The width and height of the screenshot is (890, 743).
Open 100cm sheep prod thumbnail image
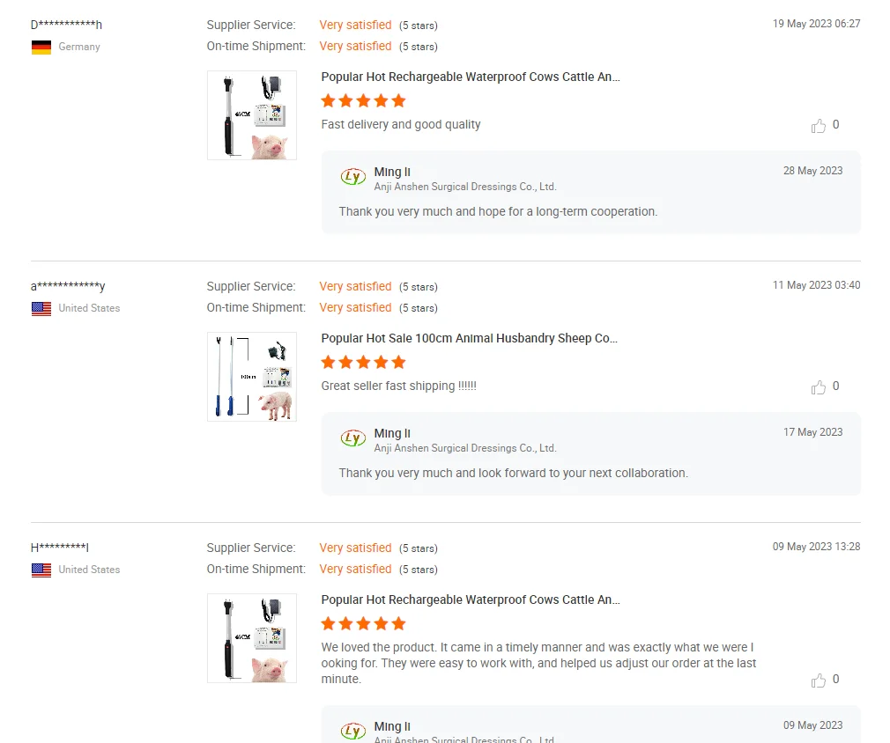pos(252,377)
